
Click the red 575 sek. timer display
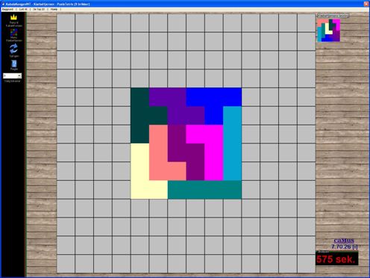[x=336, y=259]
